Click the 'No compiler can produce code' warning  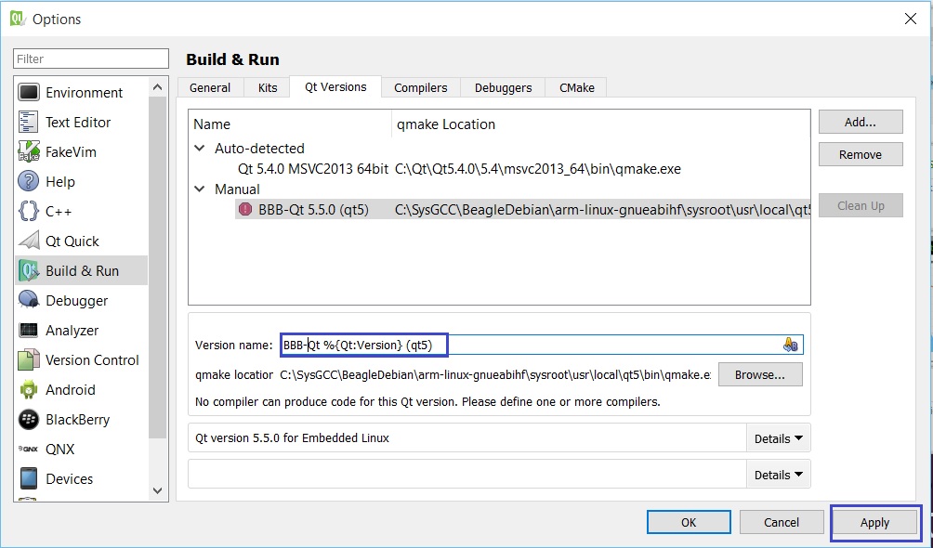point(427,402)
